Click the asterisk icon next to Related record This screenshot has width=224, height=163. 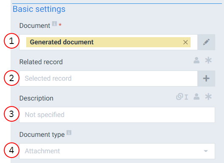(208, 60)
